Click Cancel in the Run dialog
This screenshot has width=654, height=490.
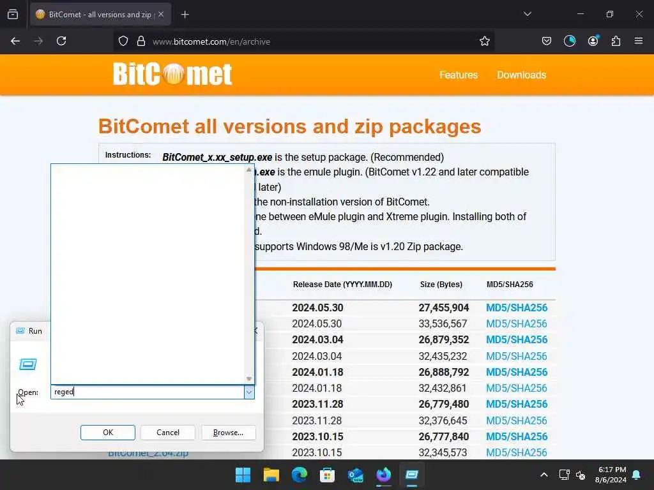[x=168, y=433]
